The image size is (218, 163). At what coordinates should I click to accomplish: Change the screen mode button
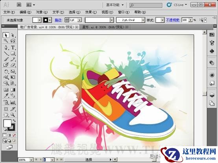pos(9,147)
